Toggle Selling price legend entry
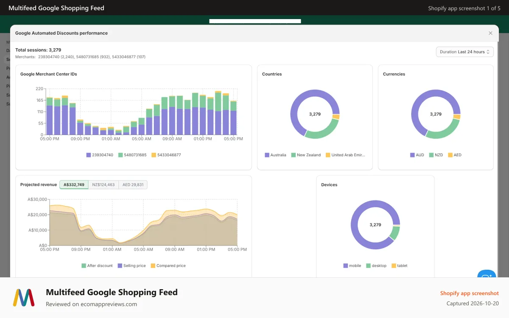The height and width of the screenshot is (318, 509). (131, 266)
